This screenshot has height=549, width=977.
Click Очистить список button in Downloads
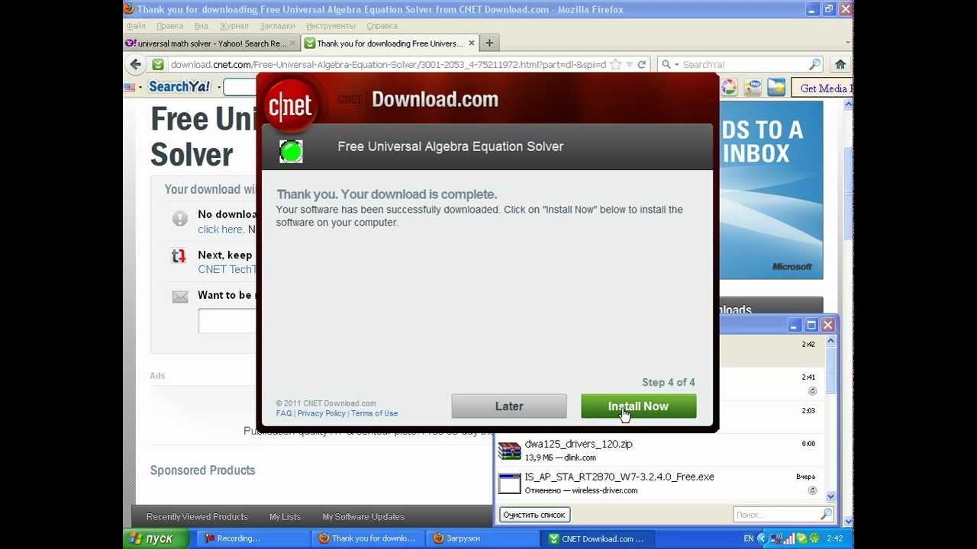point(534,515)
